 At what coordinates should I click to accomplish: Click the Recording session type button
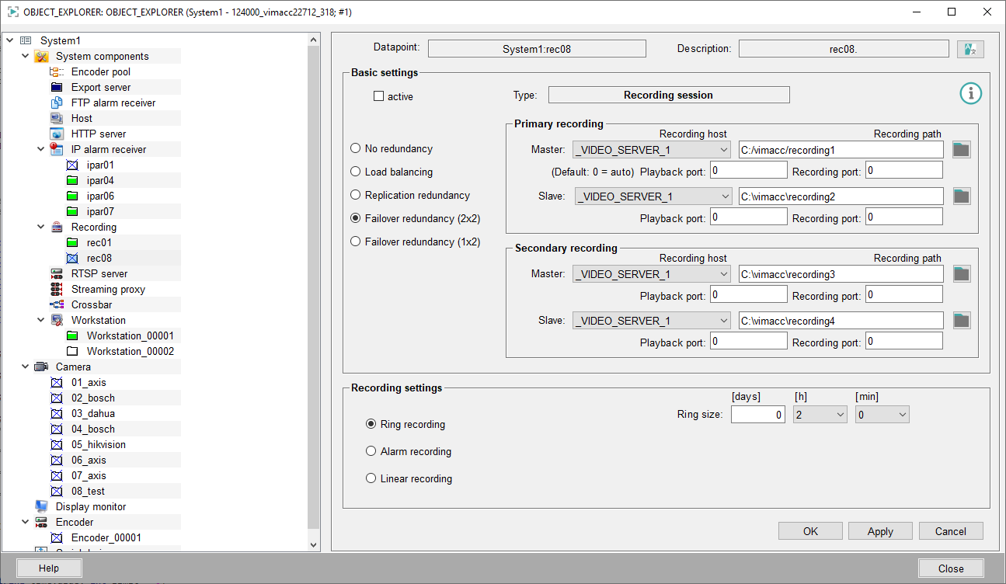coord(669,95)
